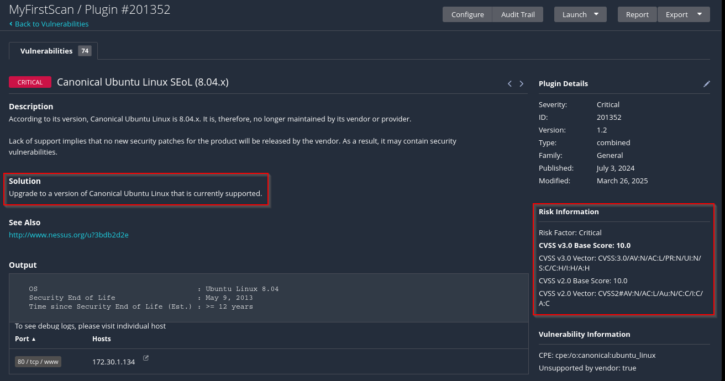Image resolution: width=725 pixels, height=381 pixels.
Task: Click the OS Ubuntu Linux 8.04 output line
Action: 154,289
